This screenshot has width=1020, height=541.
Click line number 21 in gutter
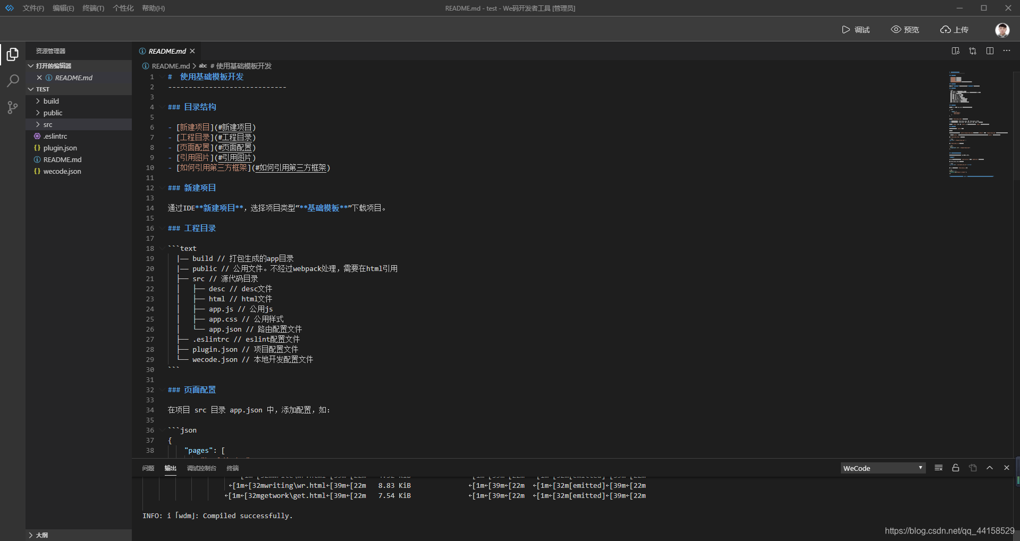pos(150,279)
